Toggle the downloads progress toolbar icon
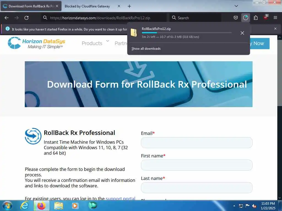The height and width of the screenshot is (211, 282). [245, 18]
